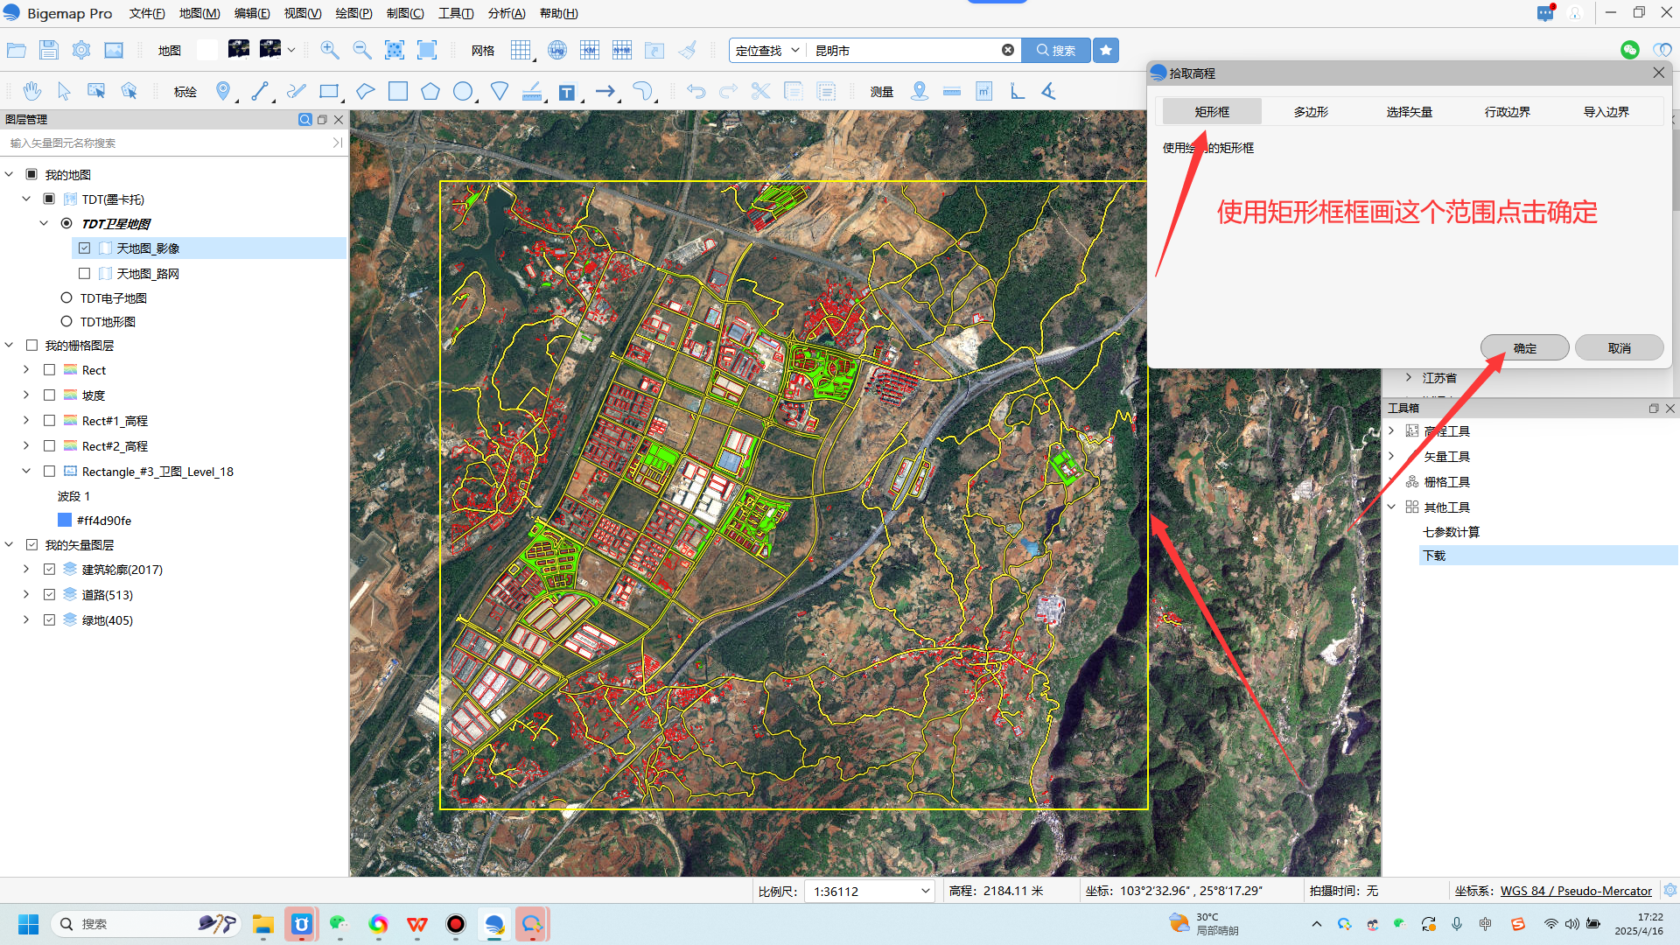Click the favorites star button
This screenshot has height=945, width=1680.
[1106, 50]
